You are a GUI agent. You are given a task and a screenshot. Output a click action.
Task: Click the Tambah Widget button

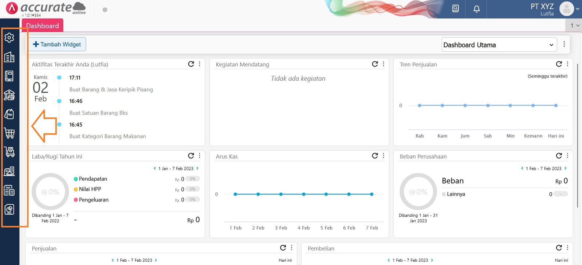click(57, 44)
